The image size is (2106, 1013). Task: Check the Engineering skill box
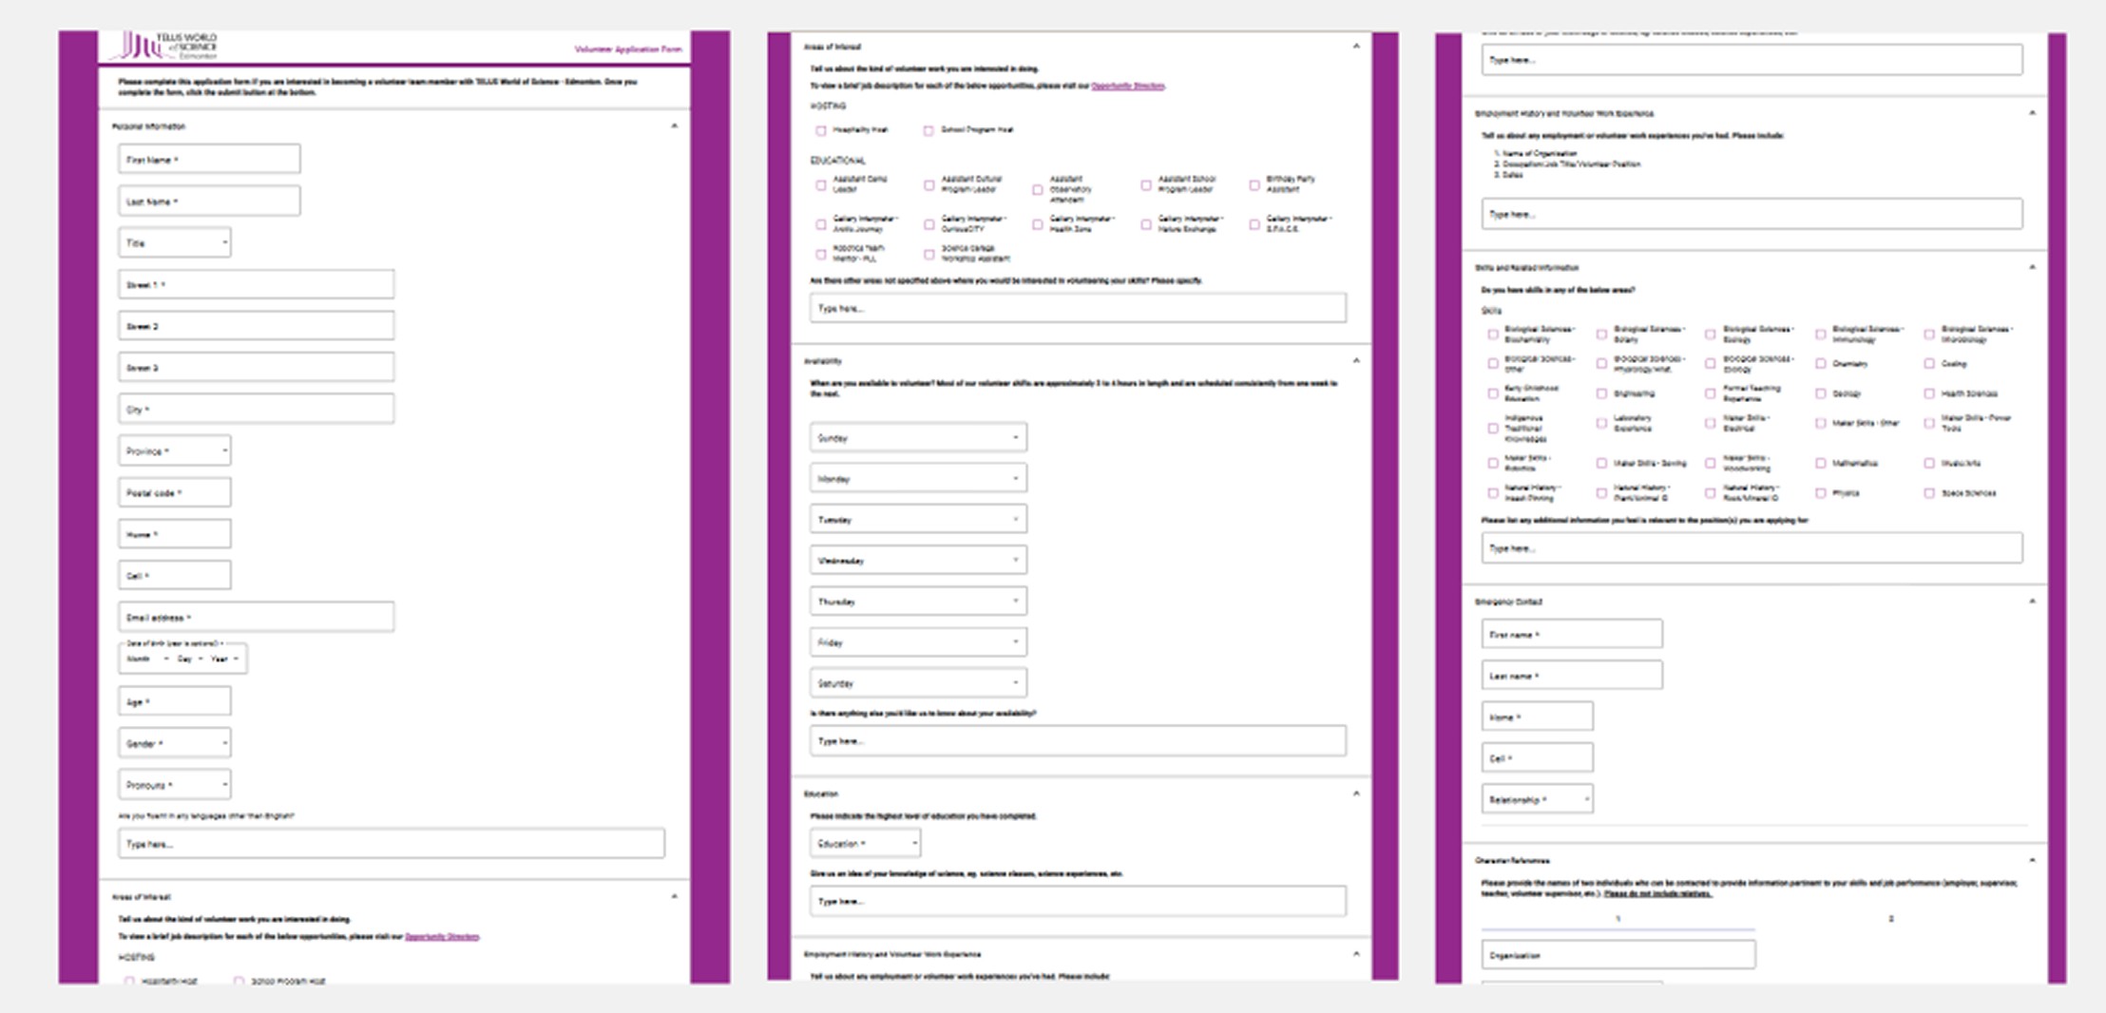pos(1601,393)
